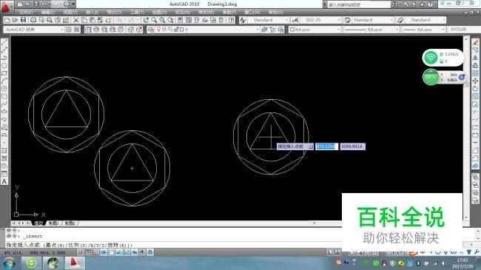Open the ByLayer lineweight dropdown
481x270 pixels.
[x=423, y=30]
